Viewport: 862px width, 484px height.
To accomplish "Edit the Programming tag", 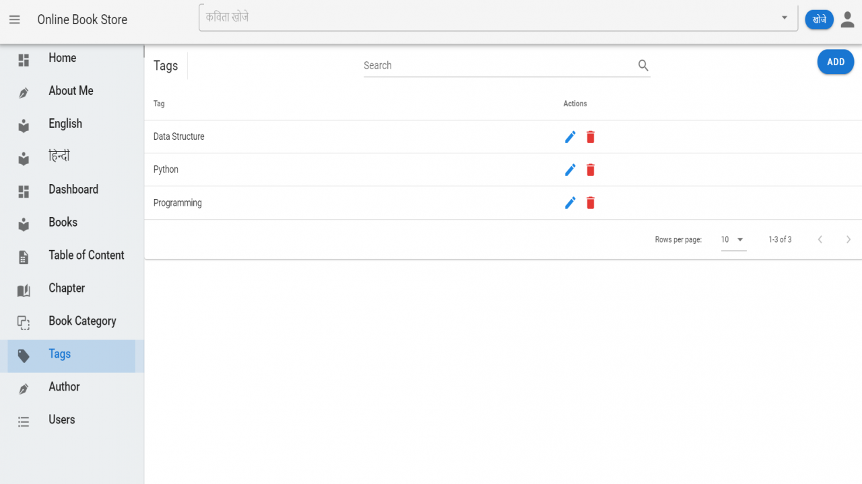I will pyautogui.click(x=570, y=203).
